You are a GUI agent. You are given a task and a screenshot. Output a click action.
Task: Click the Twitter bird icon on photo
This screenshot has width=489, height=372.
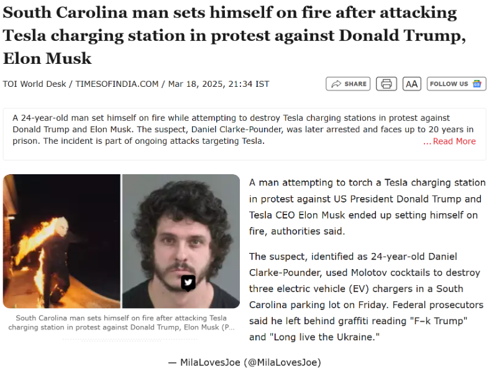tap(188, 283)
